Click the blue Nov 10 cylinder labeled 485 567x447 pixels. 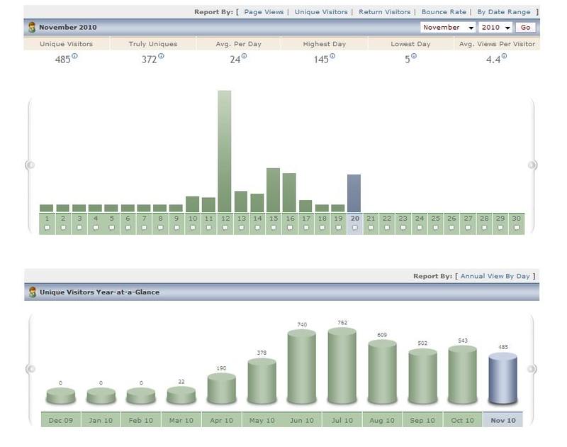point(503,378)
